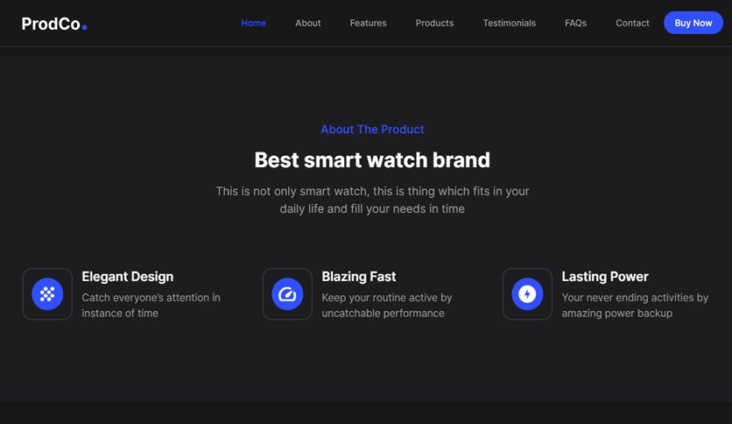This screenshot has width=732, height=424.
Task: Open the Features nav link
Action: pyautogui.click(x=368, y=23)
